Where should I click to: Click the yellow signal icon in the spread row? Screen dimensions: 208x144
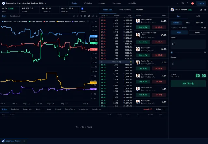[131, 62]
